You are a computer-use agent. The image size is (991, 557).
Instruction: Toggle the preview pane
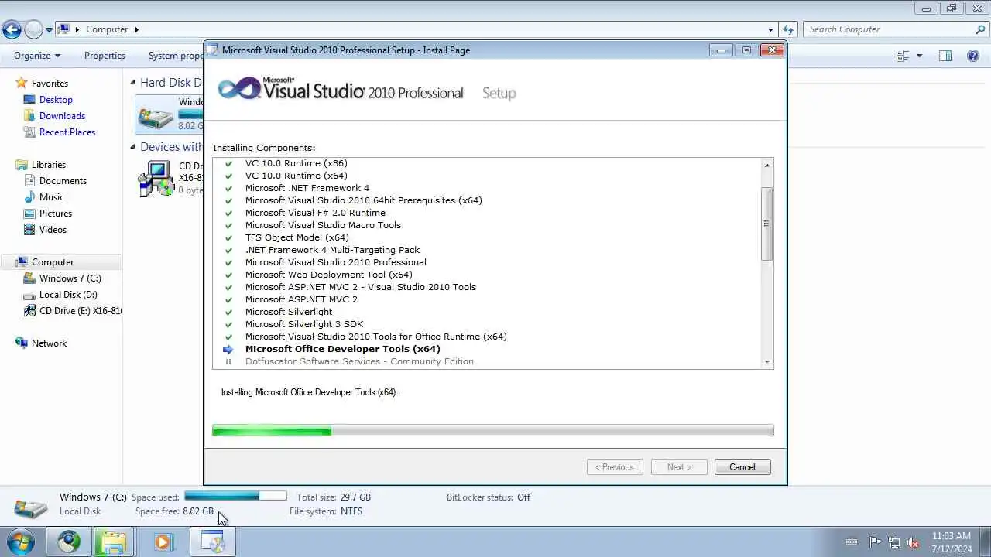click(945, 56)
